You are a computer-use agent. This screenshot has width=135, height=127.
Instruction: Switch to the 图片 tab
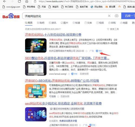point(64,23)
